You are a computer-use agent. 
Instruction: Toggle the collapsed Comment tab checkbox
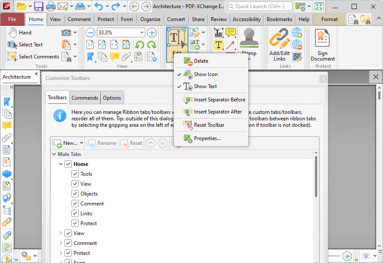point(68,243)
